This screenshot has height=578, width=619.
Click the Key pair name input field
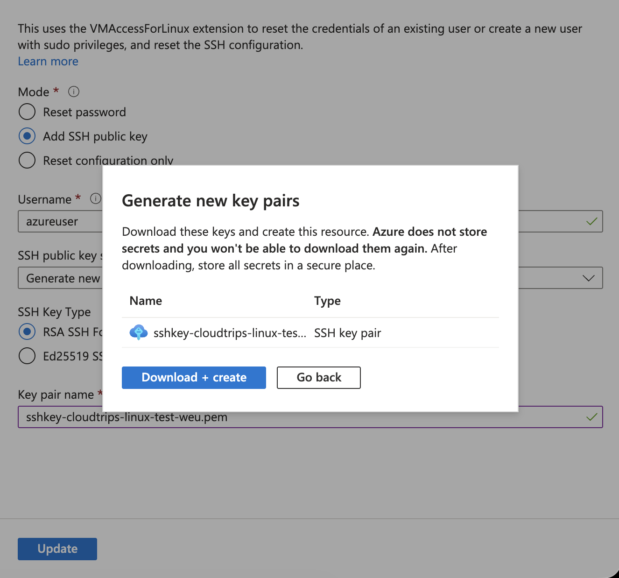[x=310, y=417]
